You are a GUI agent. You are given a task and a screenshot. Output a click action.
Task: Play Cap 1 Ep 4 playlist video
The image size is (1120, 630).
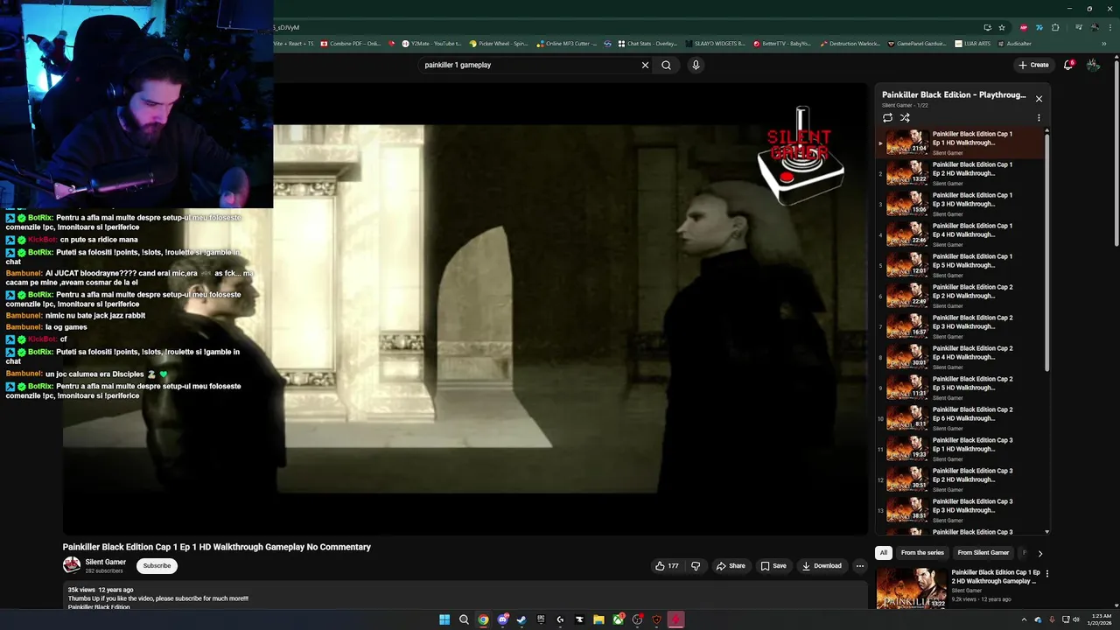960,234
